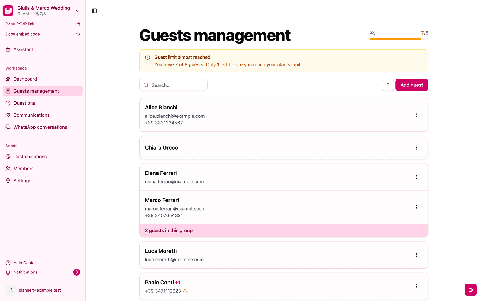Click the Chiara Greco guest name
This screenshot has width=482, height=301.
click(161, 148)
